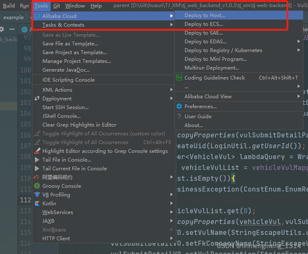
Task: Open JAXB submenu
Action: point(103,221)
